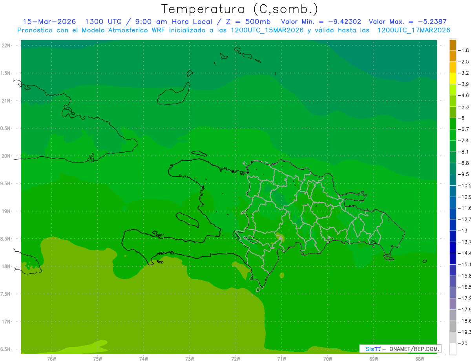
Task: Click the '69W' longitude label
Action: (x=374, y=359)
